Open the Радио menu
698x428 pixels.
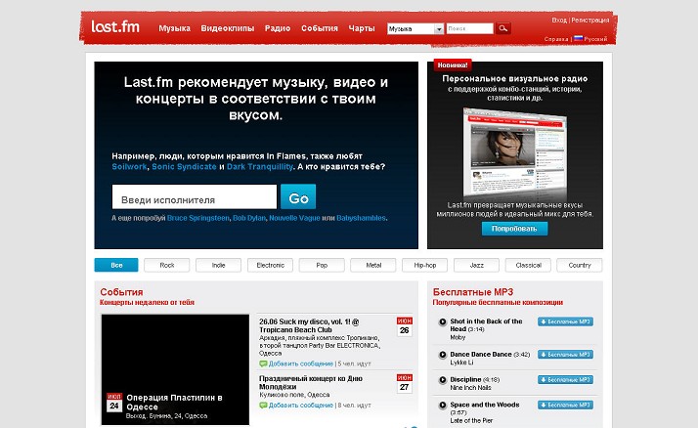[278, 28]
